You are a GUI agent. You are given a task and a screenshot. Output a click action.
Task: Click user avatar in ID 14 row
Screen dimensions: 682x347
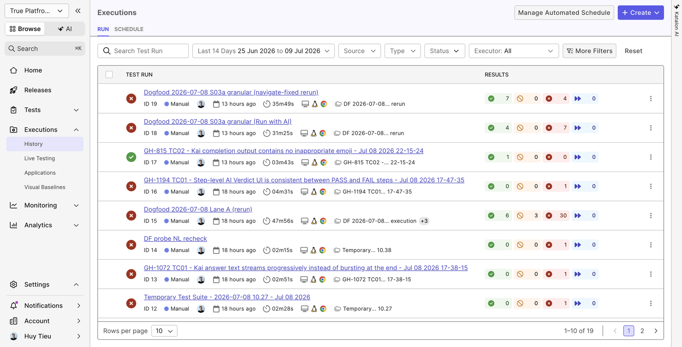(201, 250)
